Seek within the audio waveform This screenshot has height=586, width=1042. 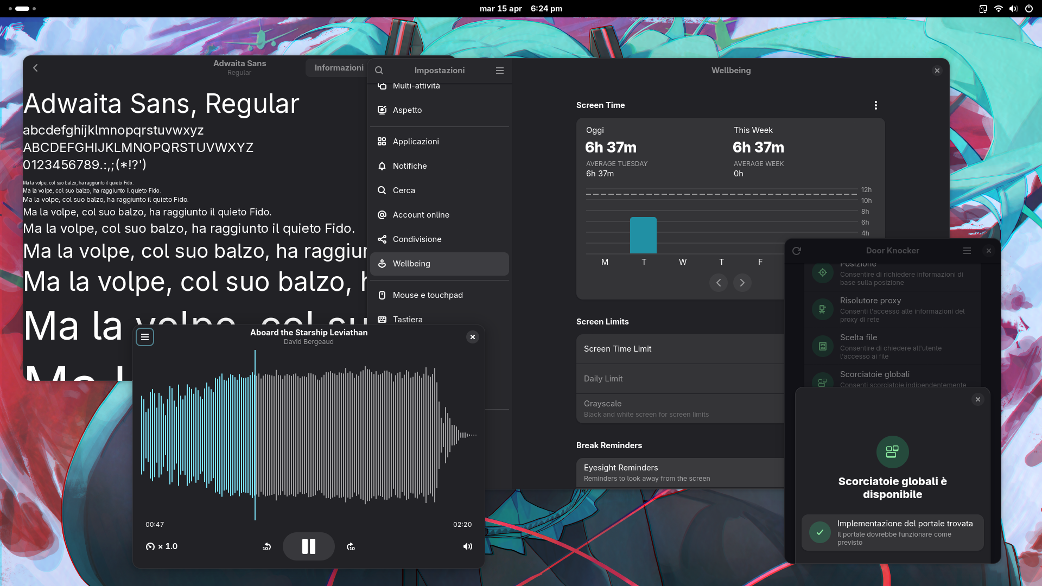309,435
